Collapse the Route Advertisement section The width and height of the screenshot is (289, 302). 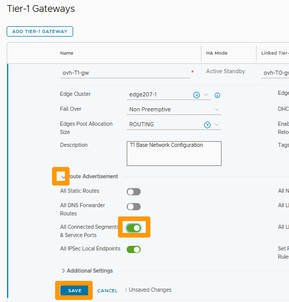pyautogui.click(x=63, y=177)
